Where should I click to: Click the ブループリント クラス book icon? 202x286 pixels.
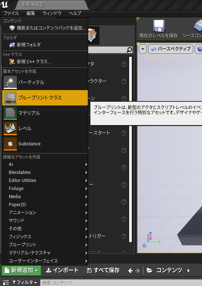10,98
